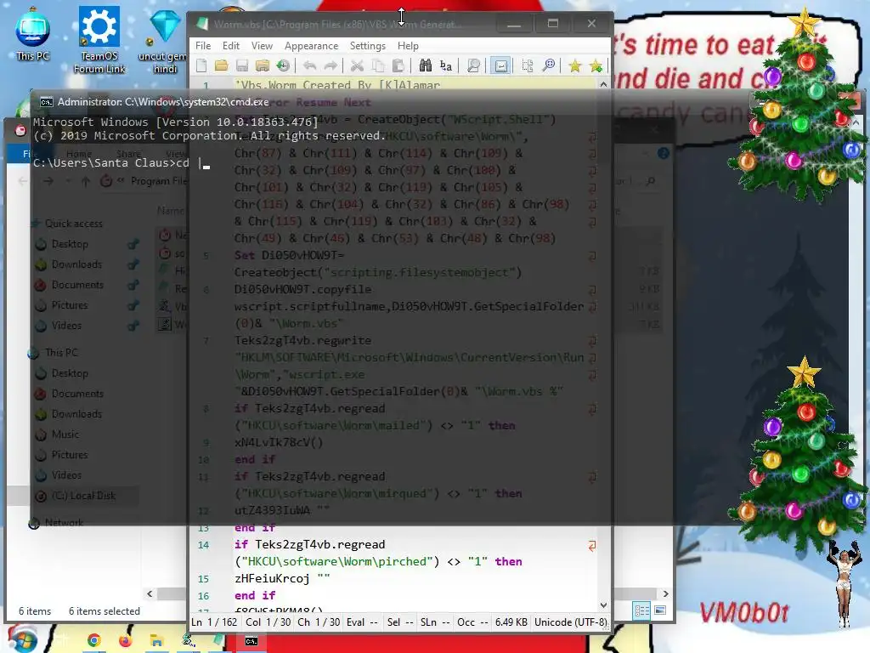Select the TeamOS Forum Link desktop icon
This screenshot has width=870, height=653.
pos(99,40)
